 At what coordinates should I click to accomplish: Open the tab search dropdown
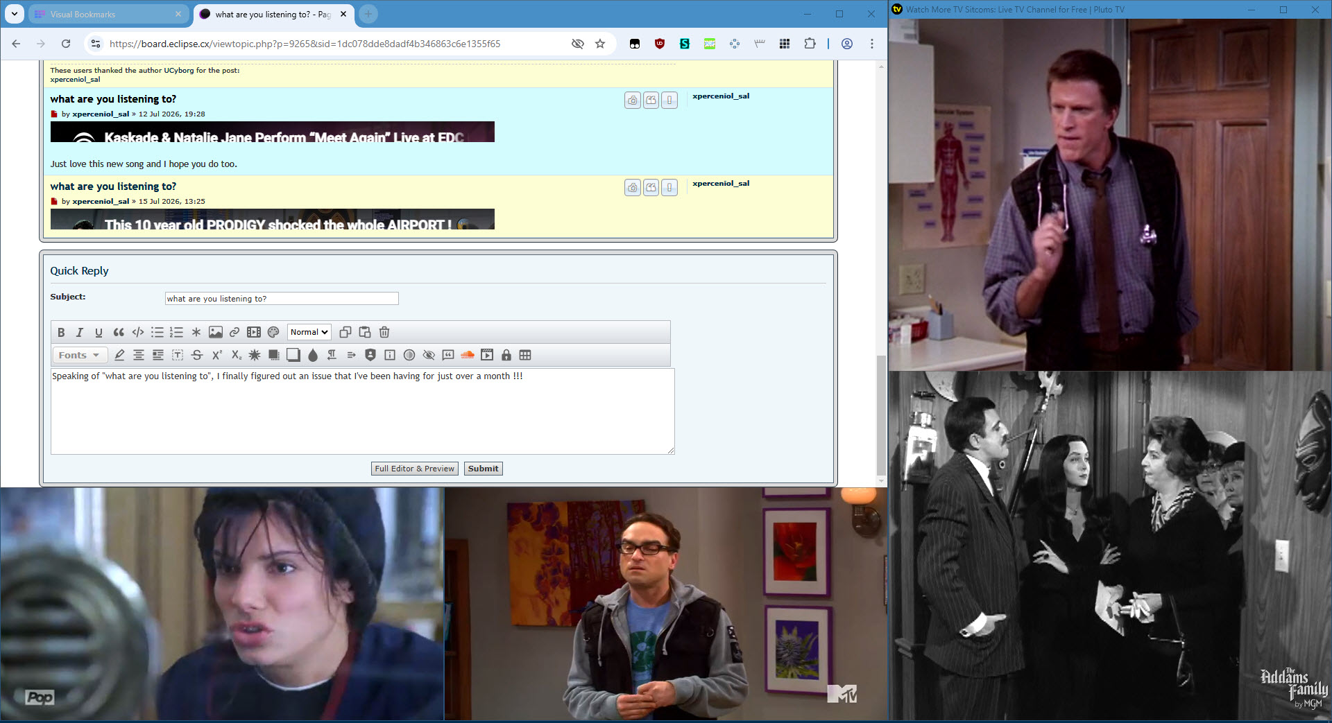pos(15,14)
